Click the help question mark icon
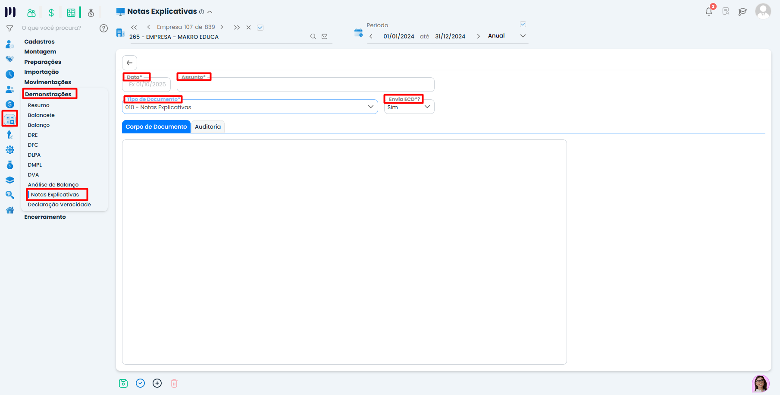 (103, 28)
